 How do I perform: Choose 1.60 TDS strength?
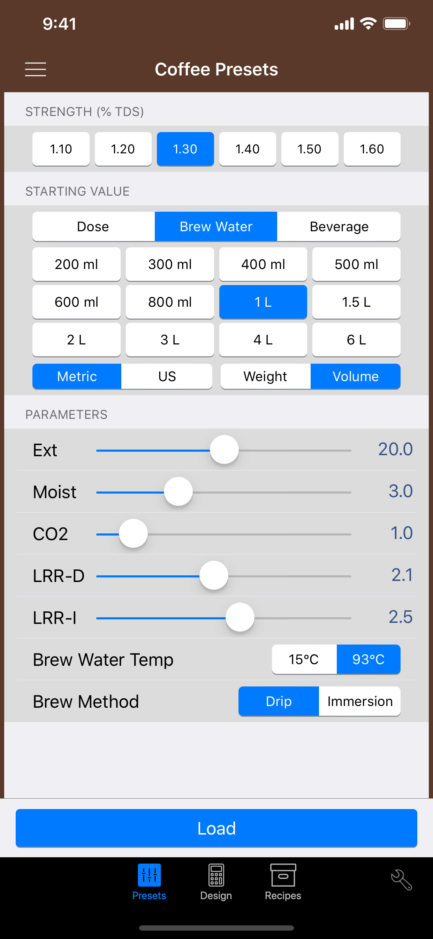coord(372,149)
